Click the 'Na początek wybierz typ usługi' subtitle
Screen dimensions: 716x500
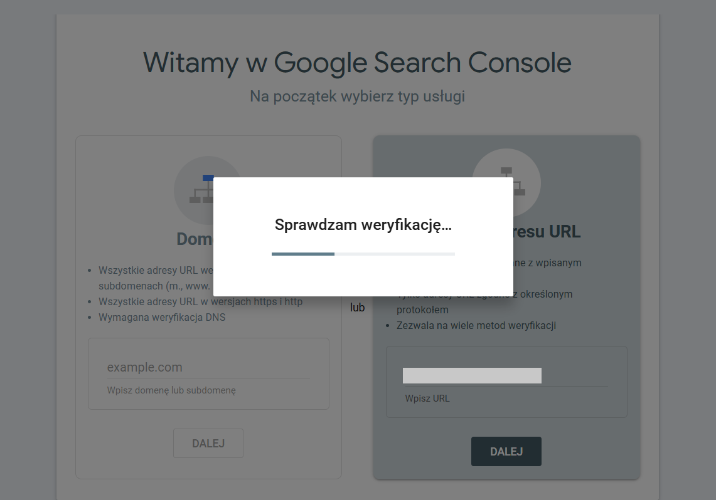click(357, 96)
